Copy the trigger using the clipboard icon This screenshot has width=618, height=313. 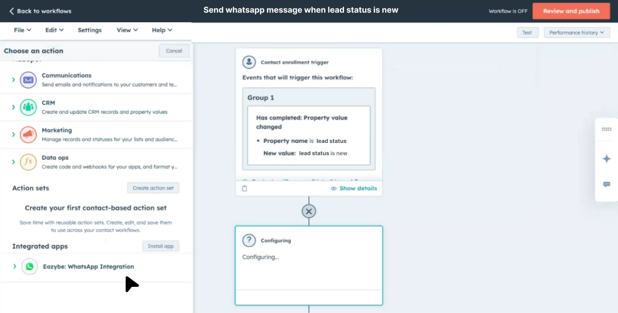tap(244, 187)
